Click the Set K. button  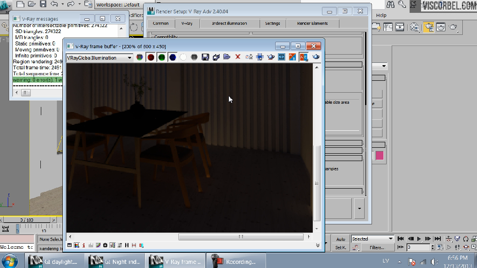coord(341,248)
